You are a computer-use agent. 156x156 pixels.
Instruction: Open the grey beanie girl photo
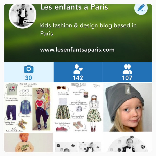(x=128, y=107)
